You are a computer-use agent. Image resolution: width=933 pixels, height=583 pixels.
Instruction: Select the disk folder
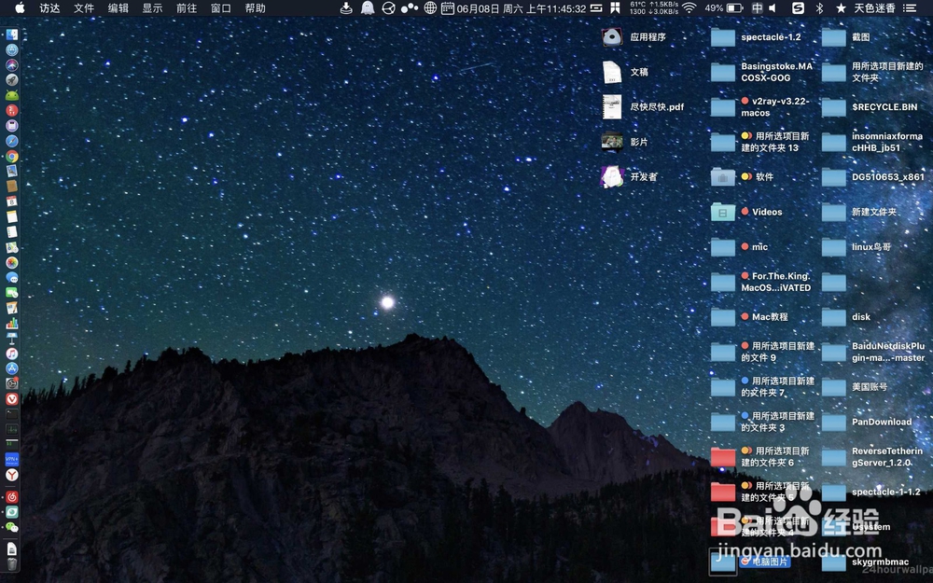pyautogui.click(x=846, y=317)
